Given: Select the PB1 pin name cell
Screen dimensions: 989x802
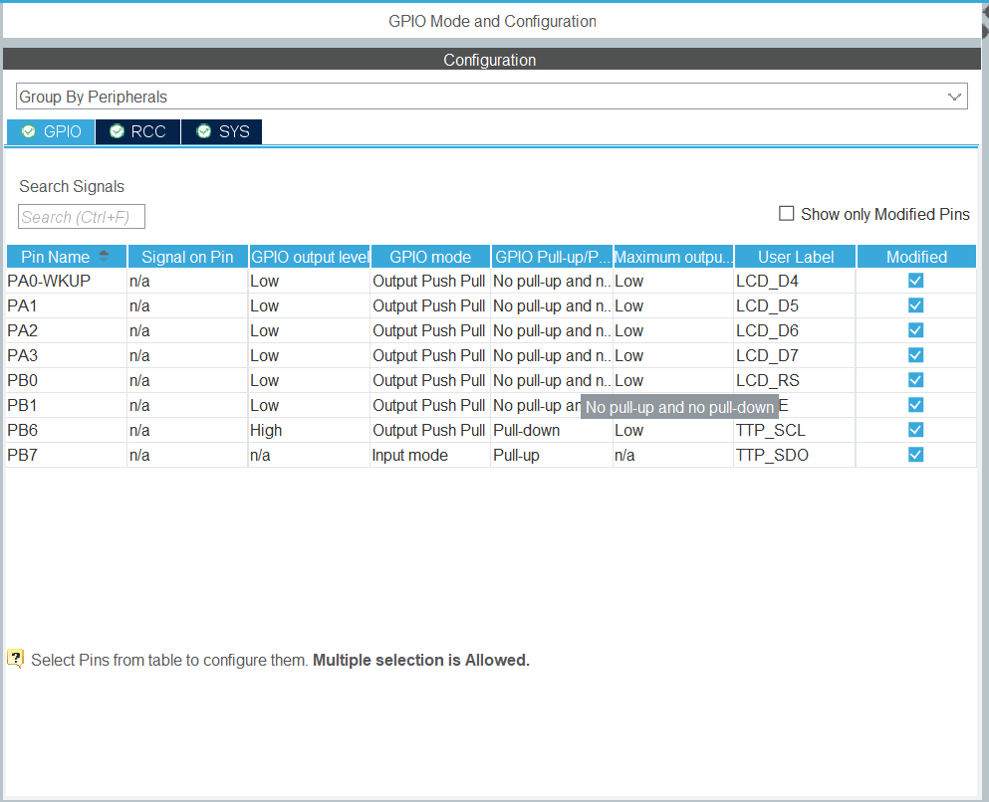Looking at the screenshot, I should coord(66,405).
